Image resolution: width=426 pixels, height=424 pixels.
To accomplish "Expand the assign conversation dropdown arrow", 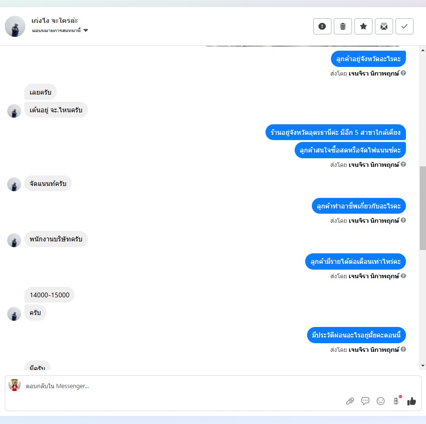I will [x=85, y=30].
